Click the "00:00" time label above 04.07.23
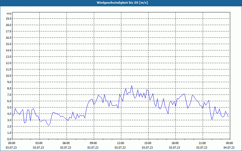Viewport: 242px width, 151px height. [229, 143]
